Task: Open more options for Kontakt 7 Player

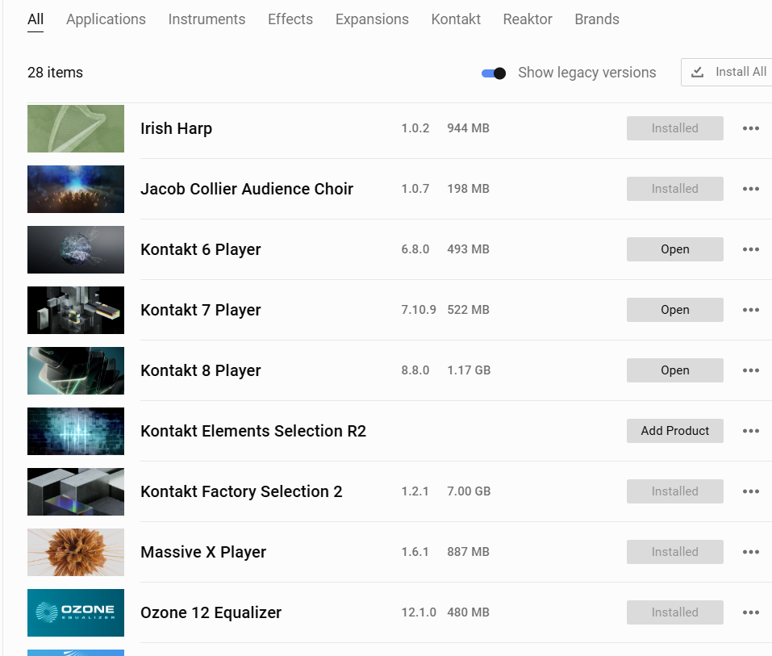Action: tap(750, 311)
